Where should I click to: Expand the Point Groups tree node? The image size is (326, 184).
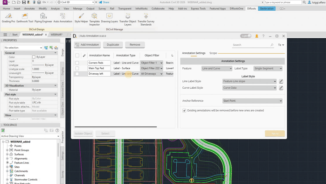(7, 150)
